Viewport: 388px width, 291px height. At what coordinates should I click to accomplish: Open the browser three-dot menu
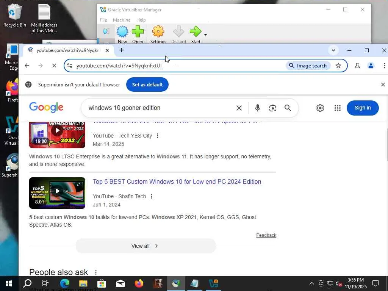click(x=384, y=66)
